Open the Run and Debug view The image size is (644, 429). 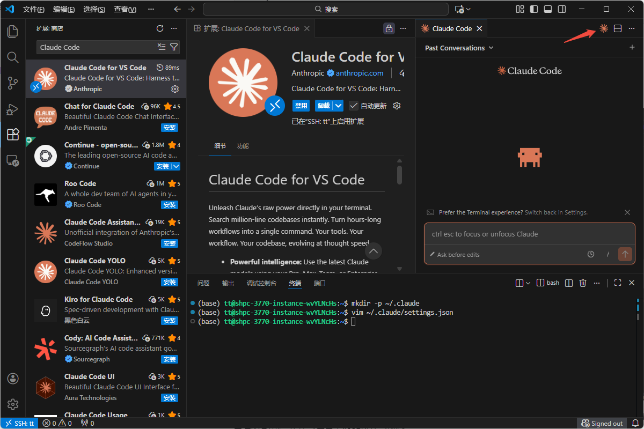(x=13, y=109)
